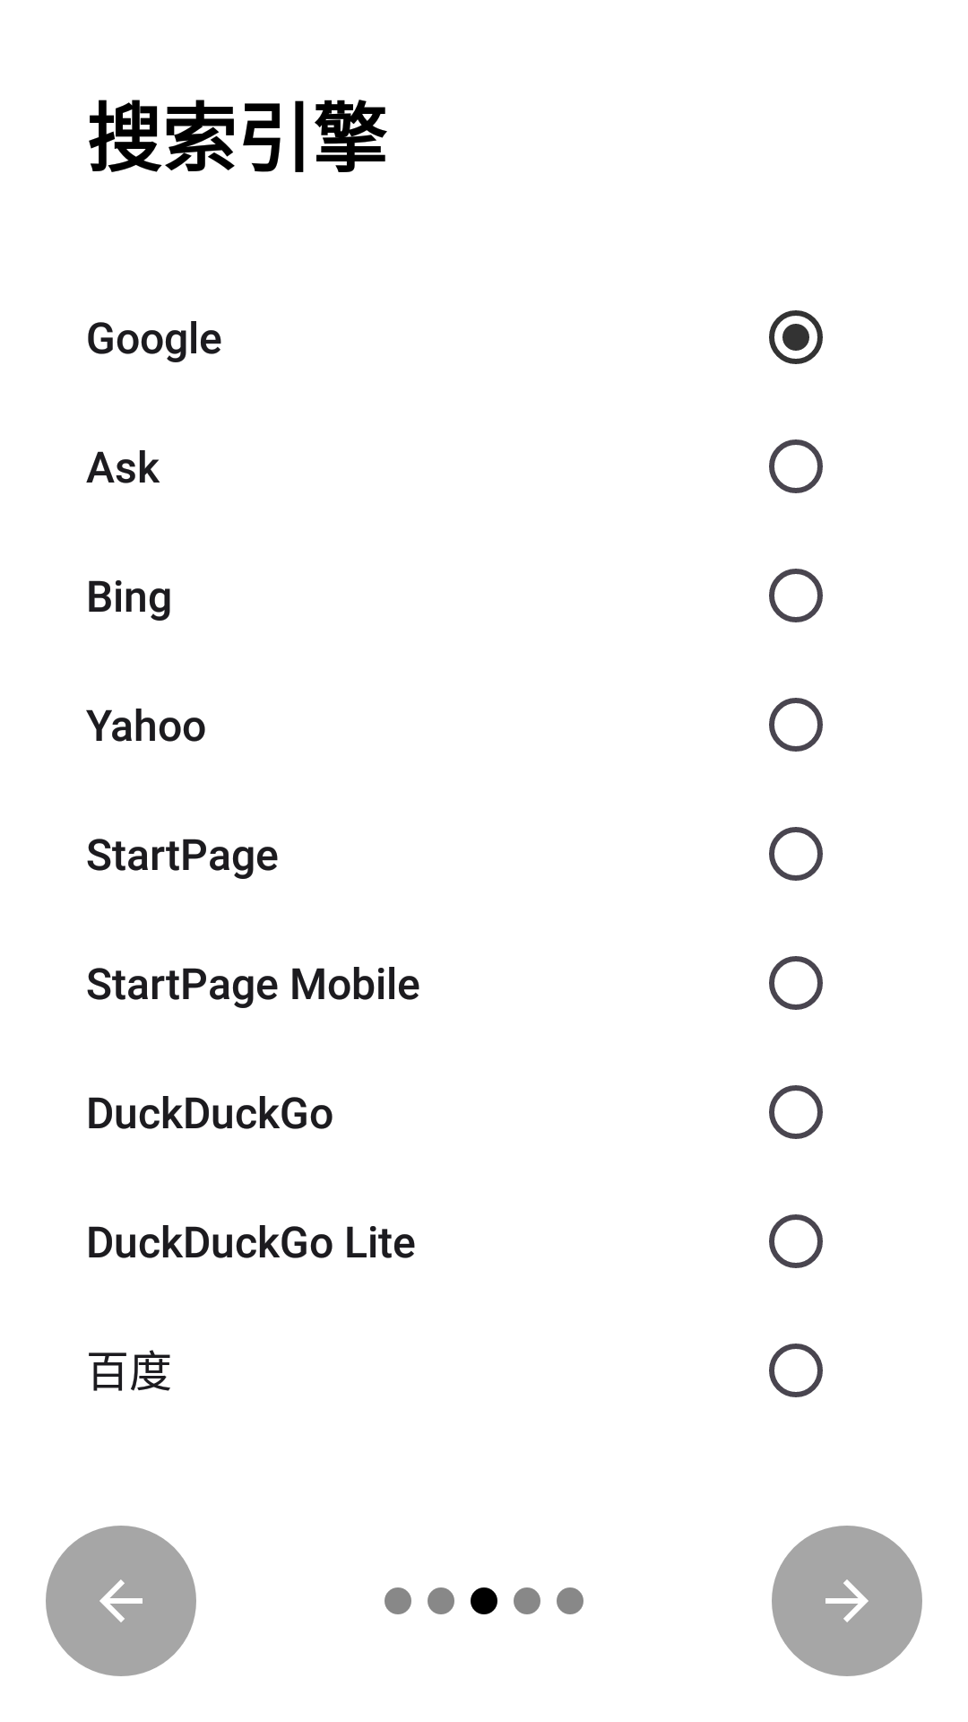
Task: Tap the fifth page indicator dot
Action: pos(570,1601)
